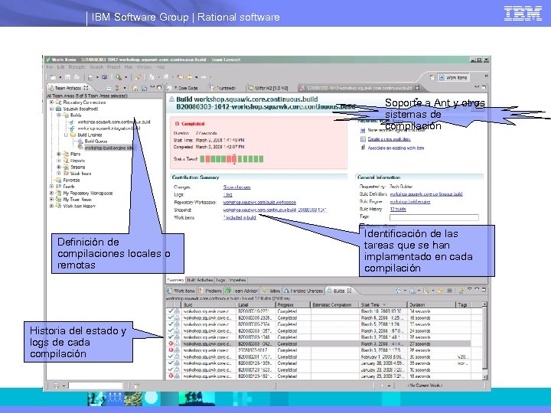Viewport: 551px width, 413px height.
Task: Switch to the Logs editor tab
Action: pyautogui.click(x=220, y=280)
